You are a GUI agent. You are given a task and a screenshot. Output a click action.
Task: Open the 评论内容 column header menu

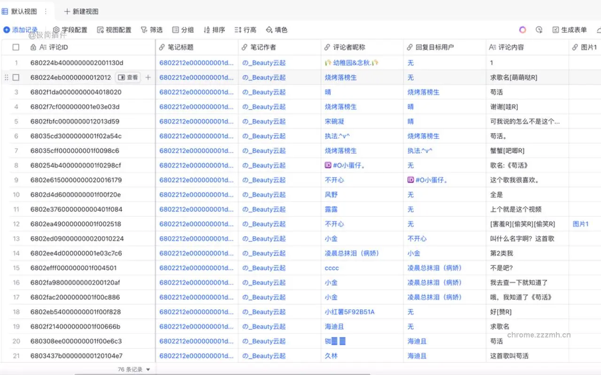(x=511, y=47)
